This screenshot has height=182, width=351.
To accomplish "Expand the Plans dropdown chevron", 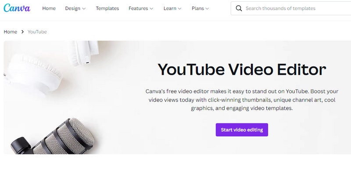I will tap(207, 9).
